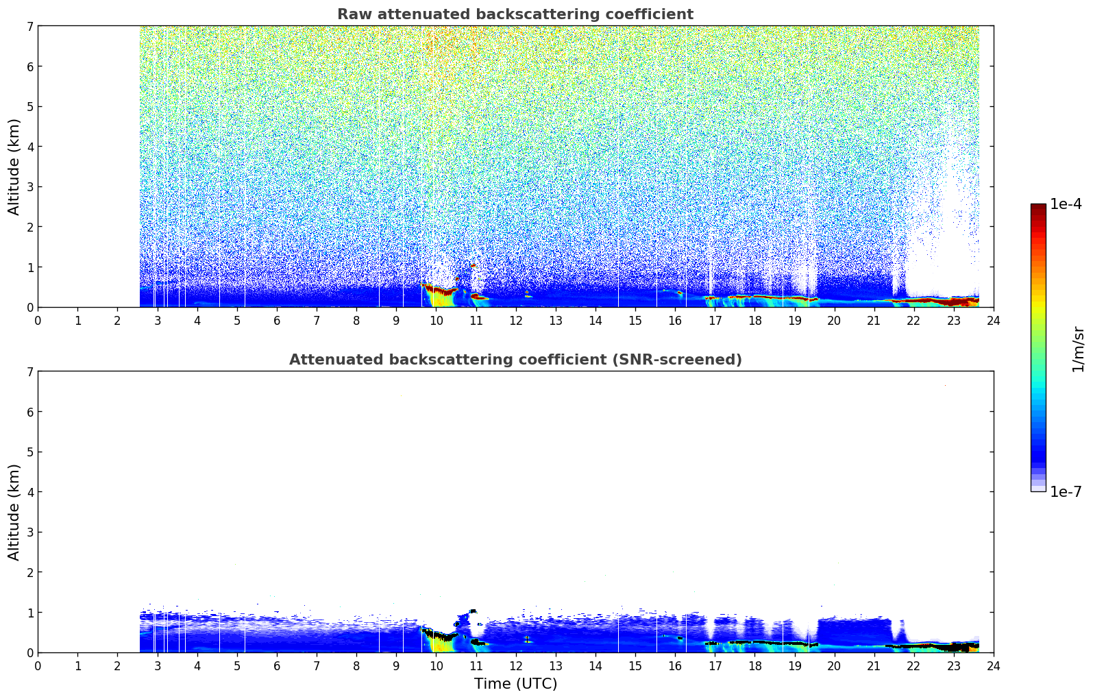Viewport: 1093px width, 699px height.
Task: Click the "1/m/sr" colorbar unit label
Action: (1078, 349)
